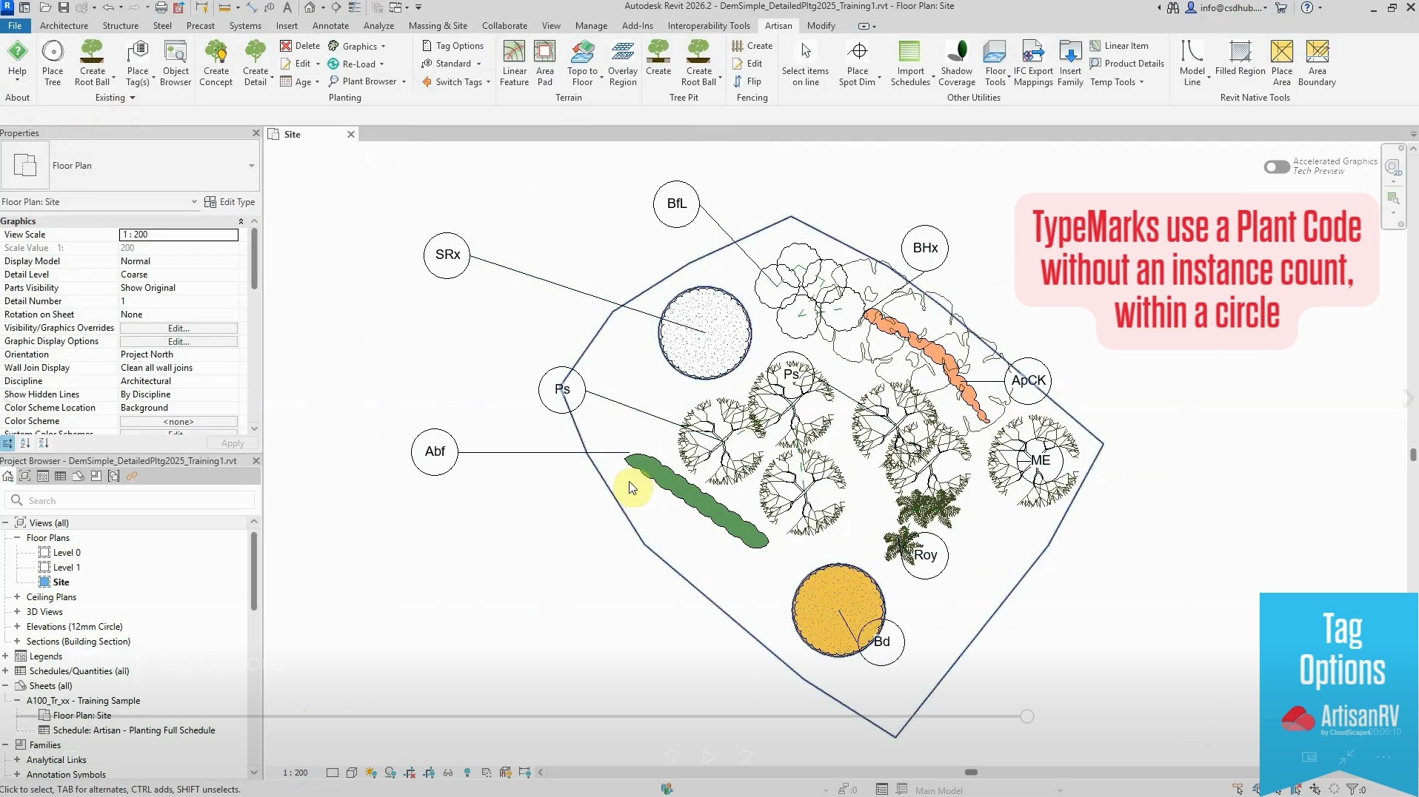Expand the Ceiling Plans tree node

17,597
